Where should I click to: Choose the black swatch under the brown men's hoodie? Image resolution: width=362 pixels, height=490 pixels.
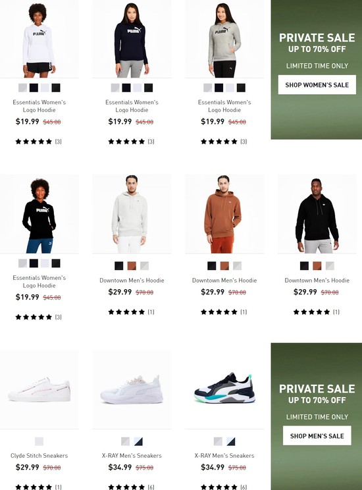212,266
